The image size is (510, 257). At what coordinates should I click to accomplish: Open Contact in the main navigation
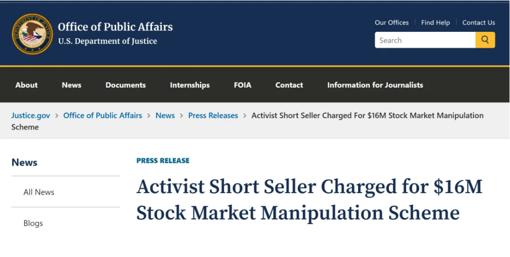pyautogui.click(x=289, y=85)
